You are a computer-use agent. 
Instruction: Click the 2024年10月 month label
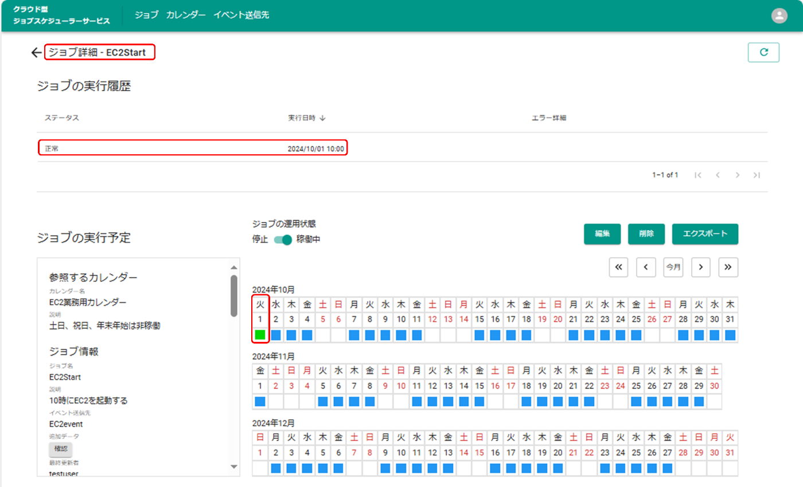pyautogui.click(x=273, y=290)
